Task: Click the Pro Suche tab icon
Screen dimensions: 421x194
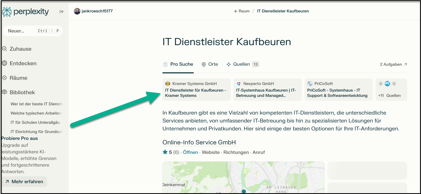Action: pos(165,64)
